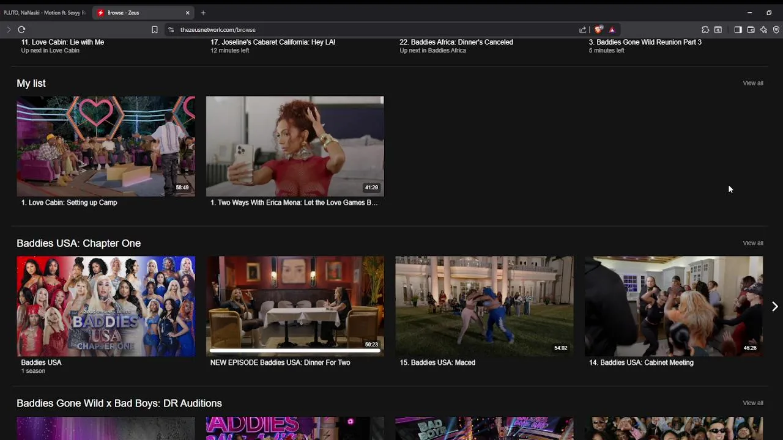Open Baddies USA: Maced episode thumbnail

click(x=484, y=306)
